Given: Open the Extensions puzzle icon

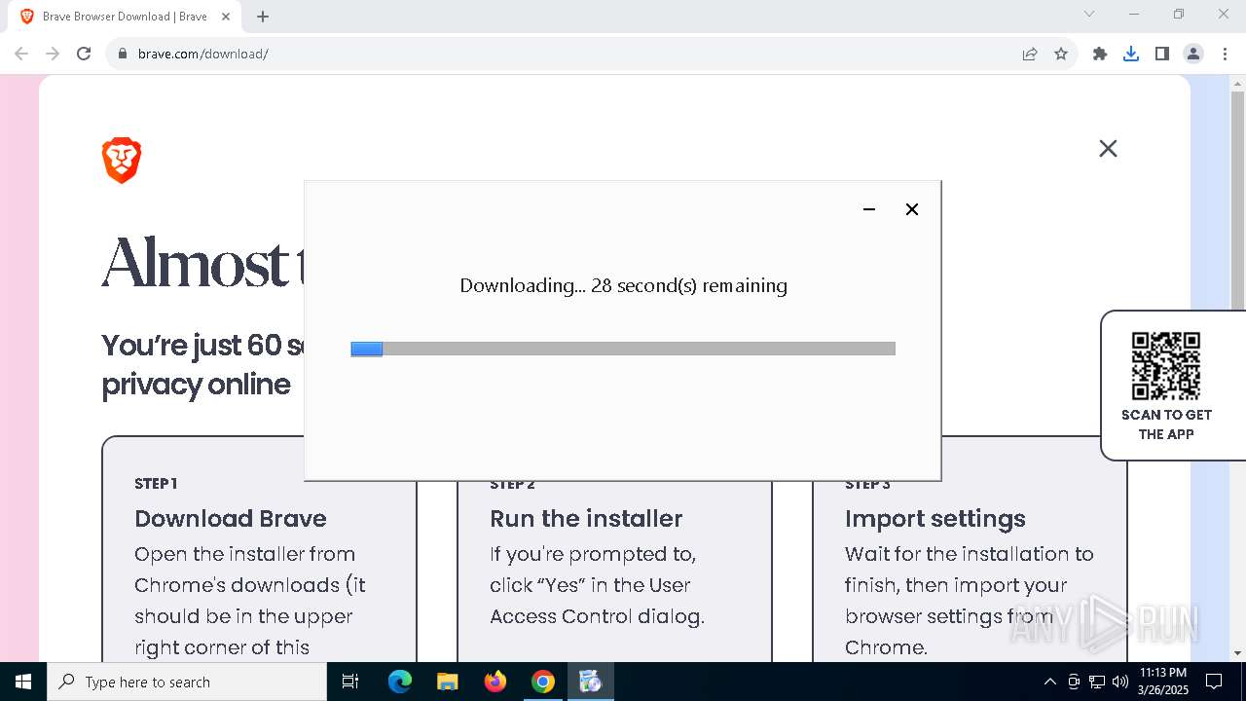Looking at the screenshot, I should (1100, 54).
